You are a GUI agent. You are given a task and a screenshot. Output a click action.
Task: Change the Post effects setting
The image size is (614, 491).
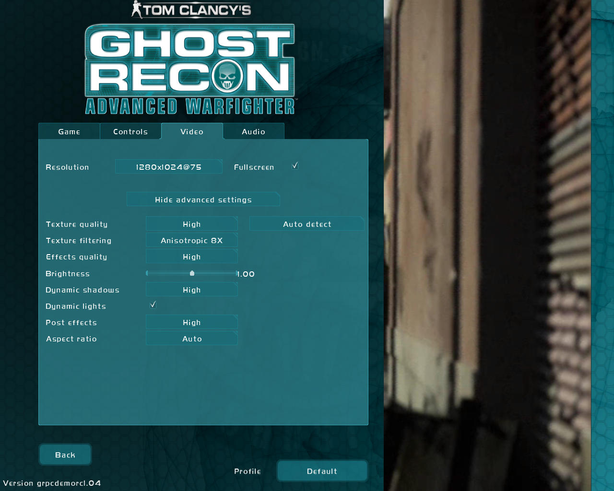pyautogui.click(x=192, y=322)
